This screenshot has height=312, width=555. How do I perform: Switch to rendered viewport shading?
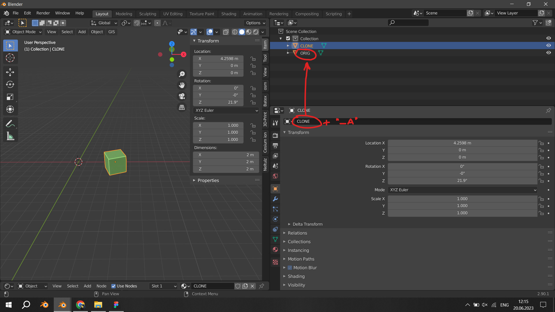[256, 32]
